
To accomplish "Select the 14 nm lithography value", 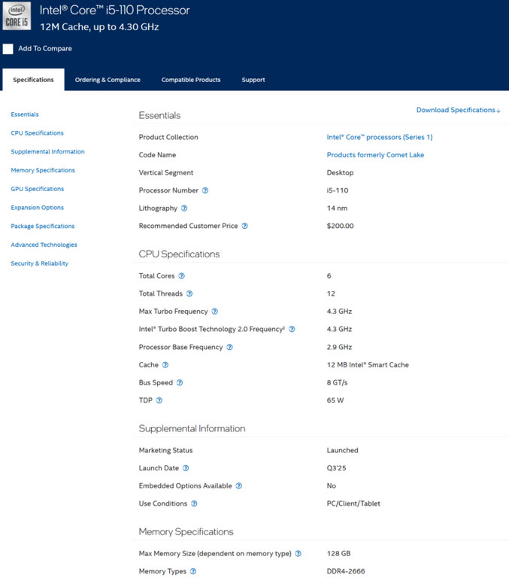I will click(x=338, y=208).
